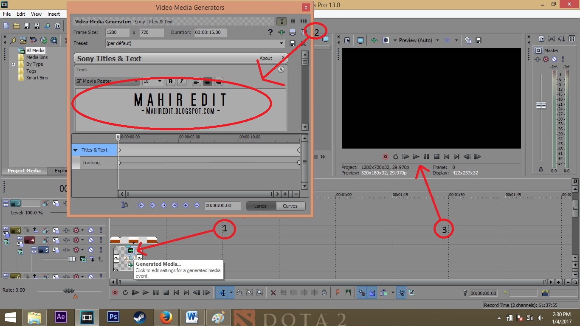Toggle Master bus mute icon
Image resolution: width=580 pixels, height=326 pixels.
coord(555,59)
